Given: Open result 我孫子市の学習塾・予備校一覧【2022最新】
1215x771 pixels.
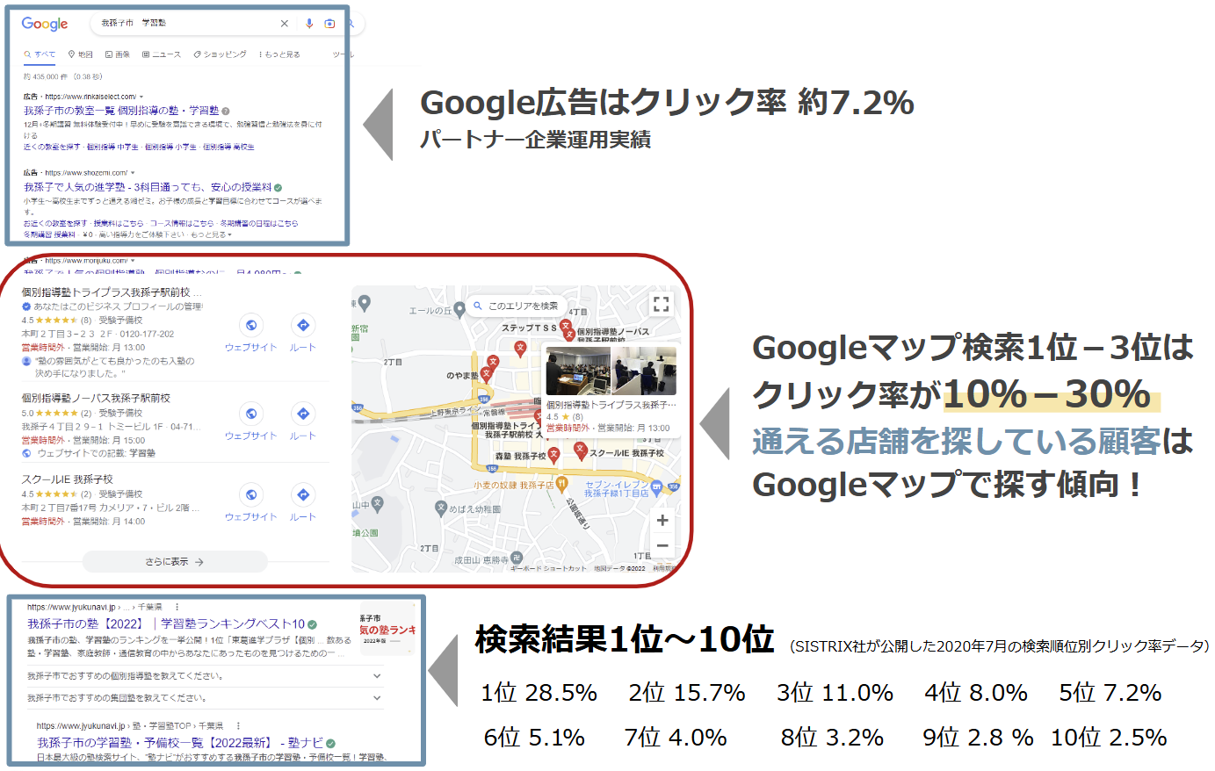Looking at the screenshot, I should pos(179,743).
